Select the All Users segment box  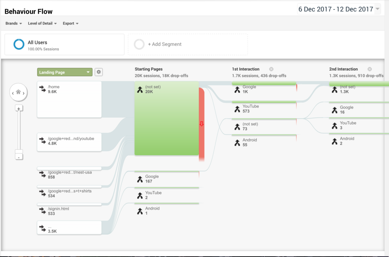coord(65,44)
